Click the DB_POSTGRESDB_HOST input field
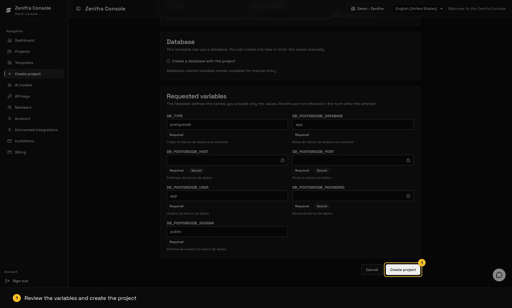Image resolution: width=512 pixels, height=308 pixels. pos(227,160)
